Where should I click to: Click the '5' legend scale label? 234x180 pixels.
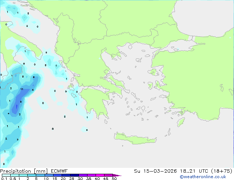point(36,179)
